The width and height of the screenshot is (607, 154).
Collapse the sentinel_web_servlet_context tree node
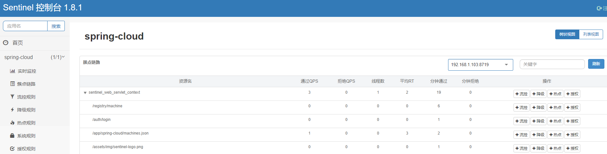pos(85,93)
